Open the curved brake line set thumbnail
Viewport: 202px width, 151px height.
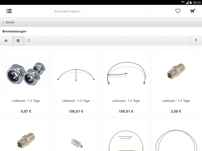coord(126,73)
